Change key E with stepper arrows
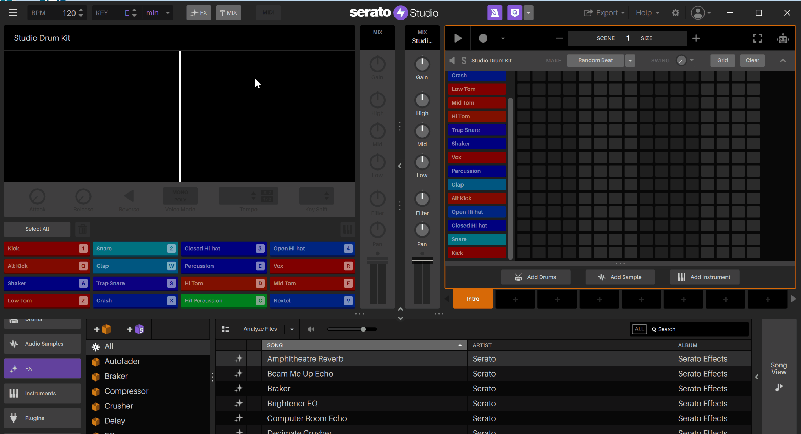Image resolution: width=801 pixels, height=434 pixels. 134,13
